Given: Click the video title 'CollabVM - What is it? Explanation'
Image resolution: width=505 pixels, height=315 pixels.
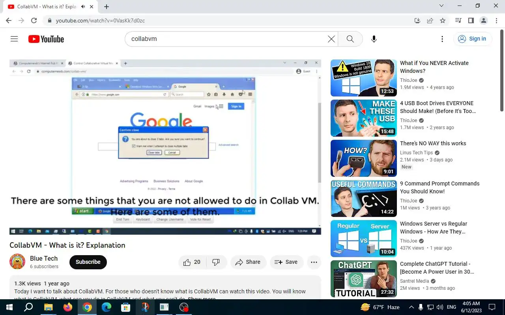Looking at the screenshot, I should pos(67,245).
